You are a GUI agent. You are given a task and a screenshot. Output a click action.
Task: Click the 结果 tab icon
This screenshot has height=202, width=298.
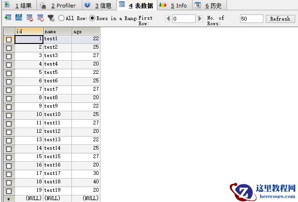(7, 5)
